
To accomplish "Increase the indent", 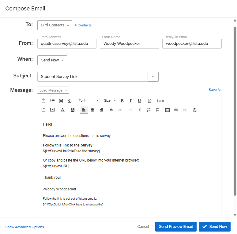I will pyautogui.click(x=139, y=110).
